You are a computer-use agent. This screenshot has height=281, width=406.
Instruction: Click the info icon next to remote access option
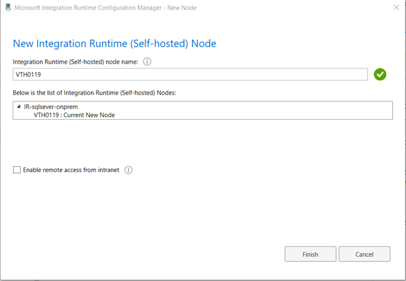coord(128,170)
